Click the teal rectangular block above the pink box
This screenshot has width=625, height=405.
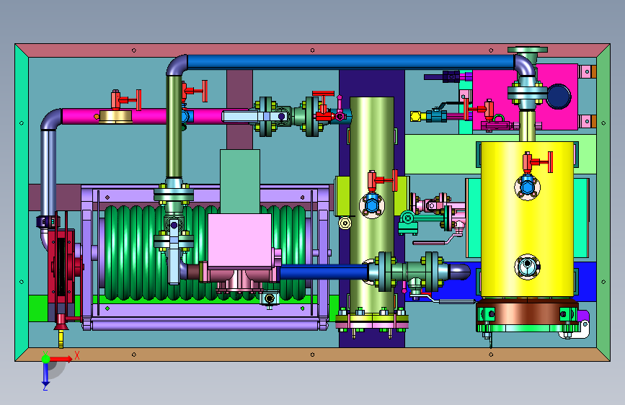[x=240, y=182]
